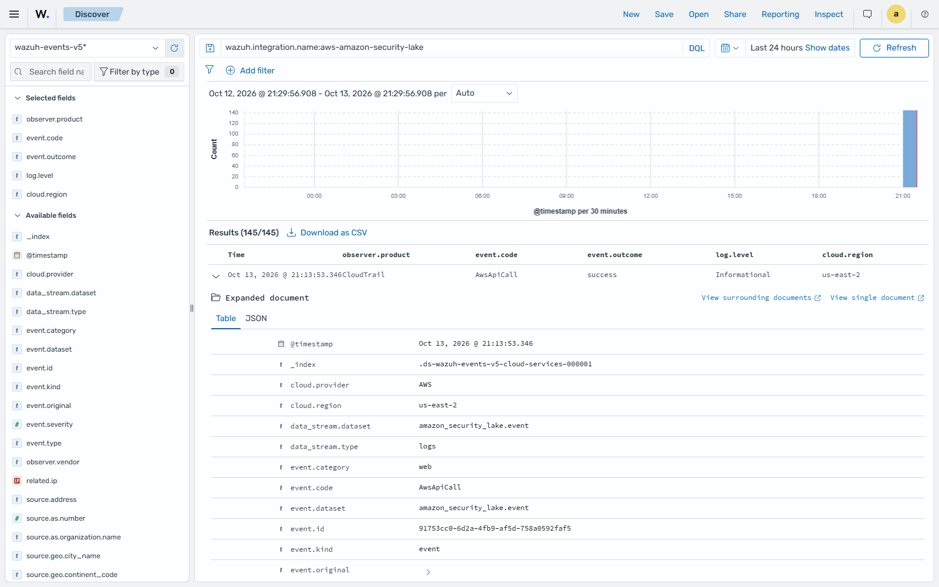Screen dimensions: 939x587
Task: Open the Inspect menu item
Action: [x=829, y=14]
